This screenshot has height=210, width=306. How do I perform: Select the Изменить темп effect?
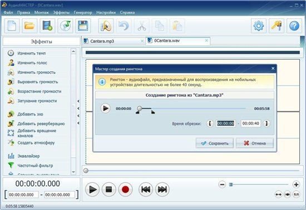click(27, 53)
